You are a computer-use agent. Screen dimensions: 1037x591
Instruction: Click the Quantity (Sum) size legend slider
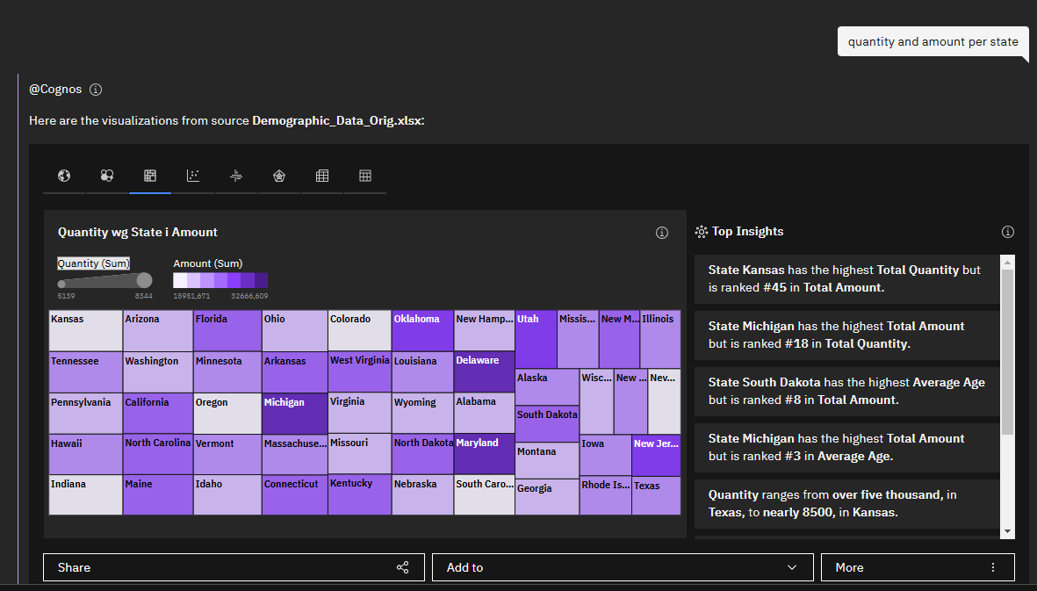coord(105,281)
